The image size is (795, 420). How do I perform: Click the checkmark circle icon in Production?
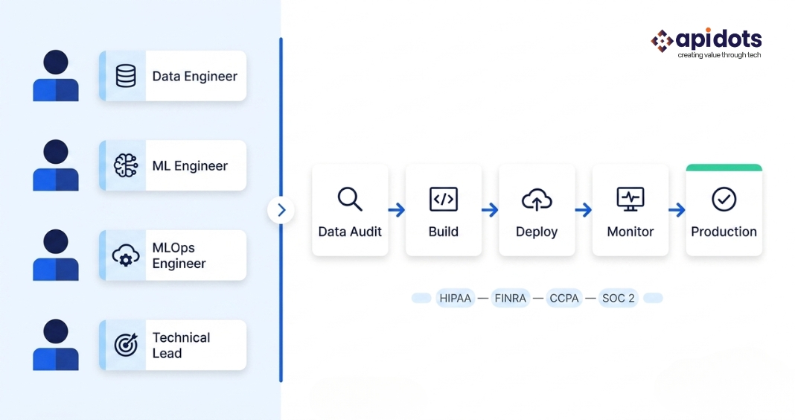tap(724, 200)
